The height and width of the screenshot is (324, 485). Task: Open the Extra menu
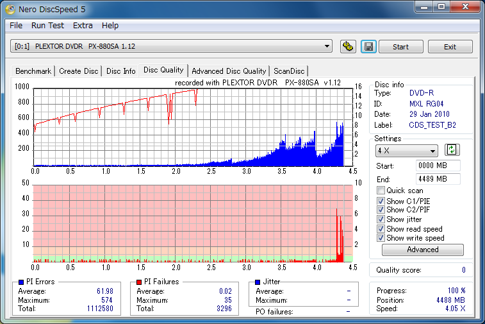(83, 26)
